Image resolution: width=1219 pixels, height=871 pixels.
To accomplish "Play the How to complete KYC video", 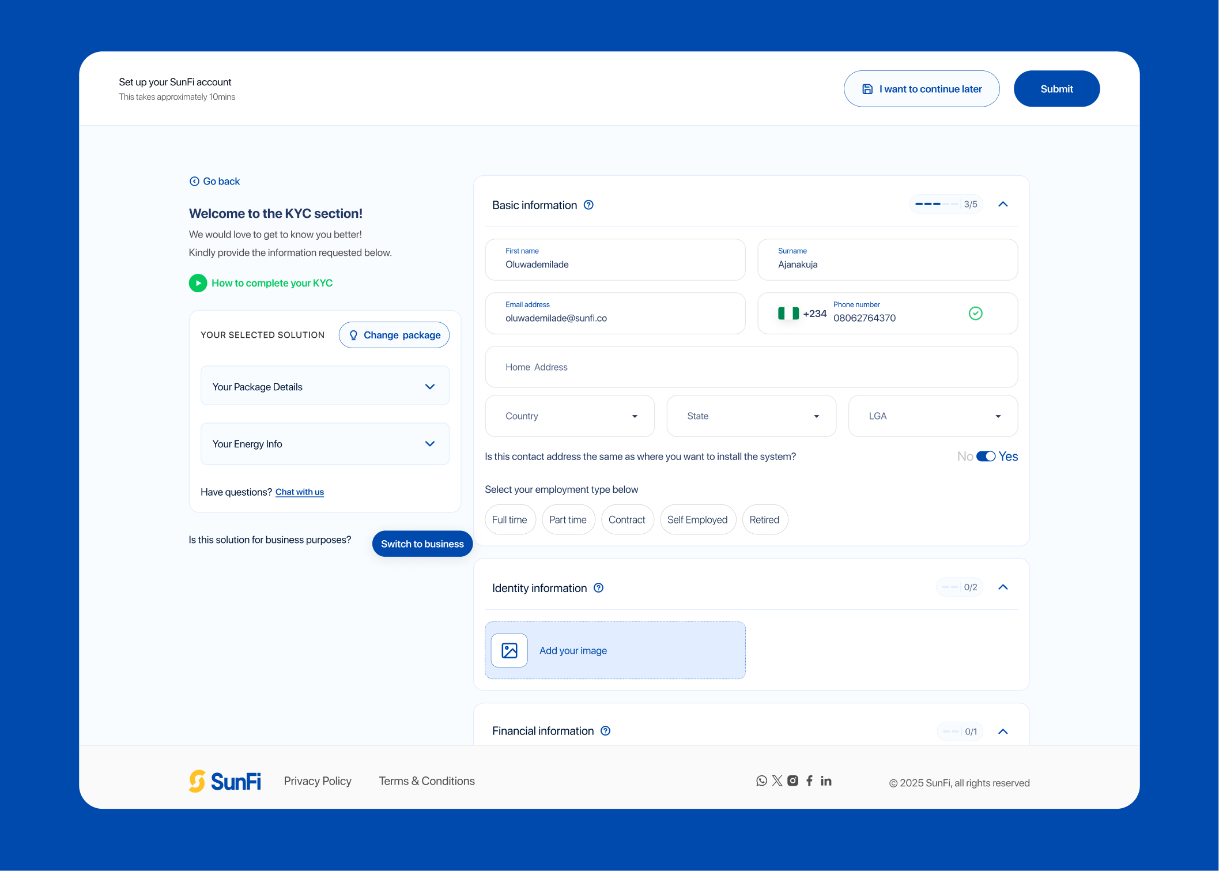I will coord(198,283).
